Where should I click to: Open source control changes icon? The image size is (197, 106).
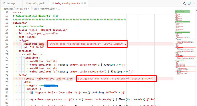pyautogui.click(x=184, y=3)
